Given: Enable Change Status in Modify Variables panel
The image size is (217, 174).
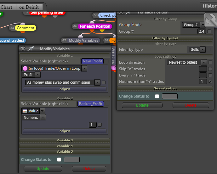Looking at the screenshot, I should [59, 160].
